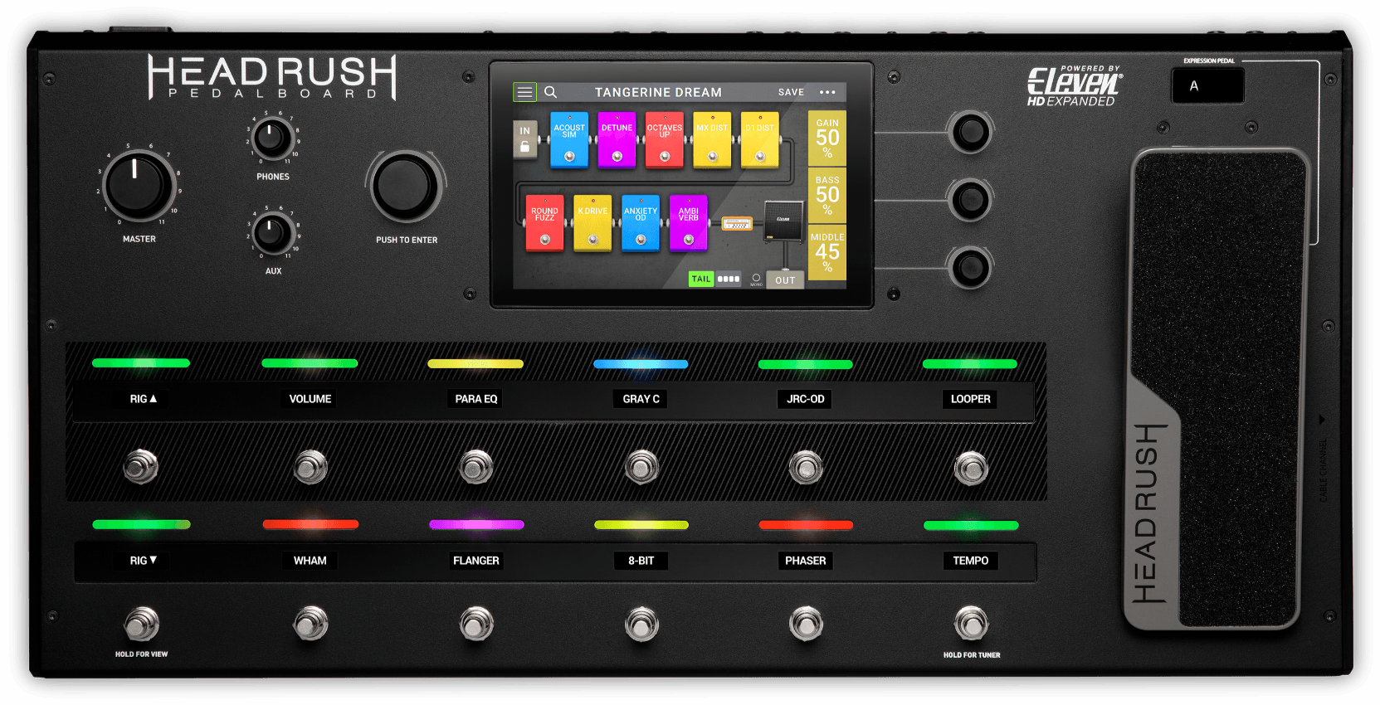
Task: Click the HOLD FOR VIEW label
Action: pyautogui.click(x=141, y=654)
